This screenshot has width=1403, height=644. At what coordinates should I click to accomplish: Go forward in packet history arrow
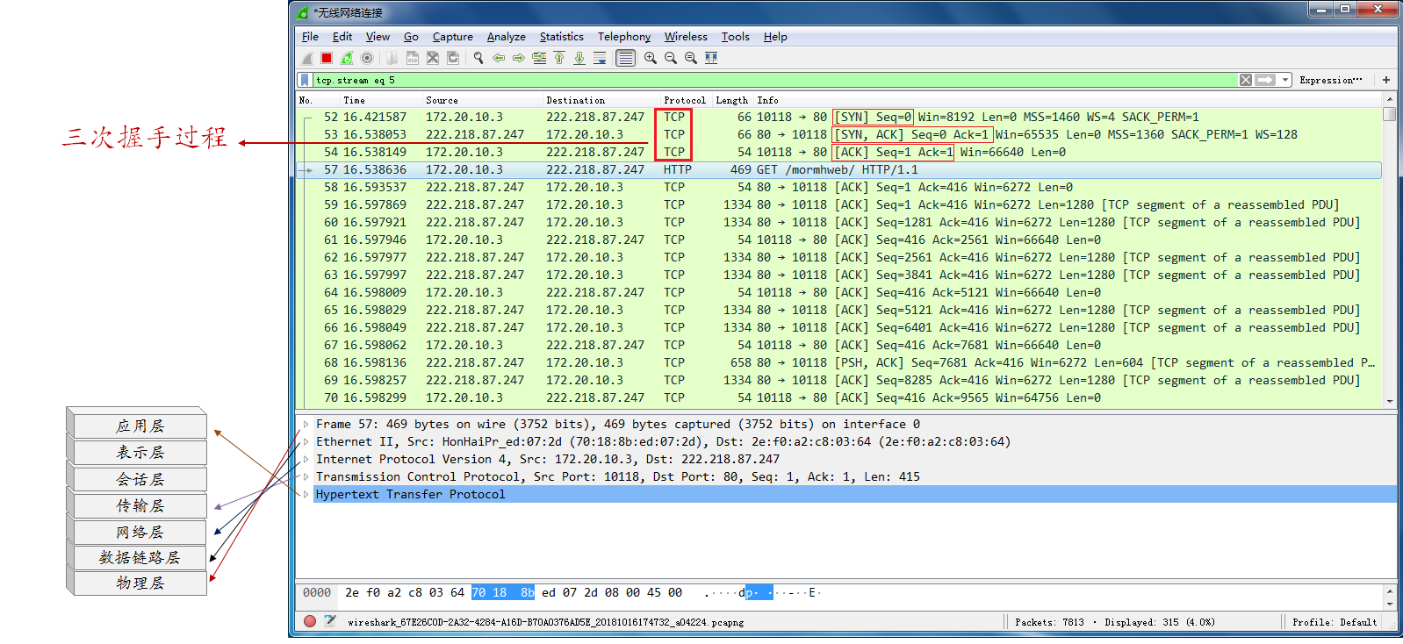coord(519,58)
